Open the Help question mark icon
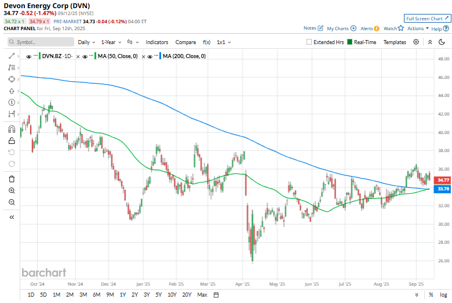 [446, 28]
